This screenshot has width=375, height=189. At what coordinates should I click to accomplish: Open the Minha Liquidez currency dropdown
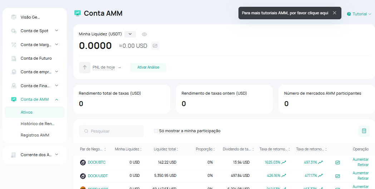click(130, 34)
